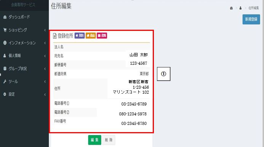Click the 宛先名 row label
This screenshot has width=264, height=147.
point(59,56)
